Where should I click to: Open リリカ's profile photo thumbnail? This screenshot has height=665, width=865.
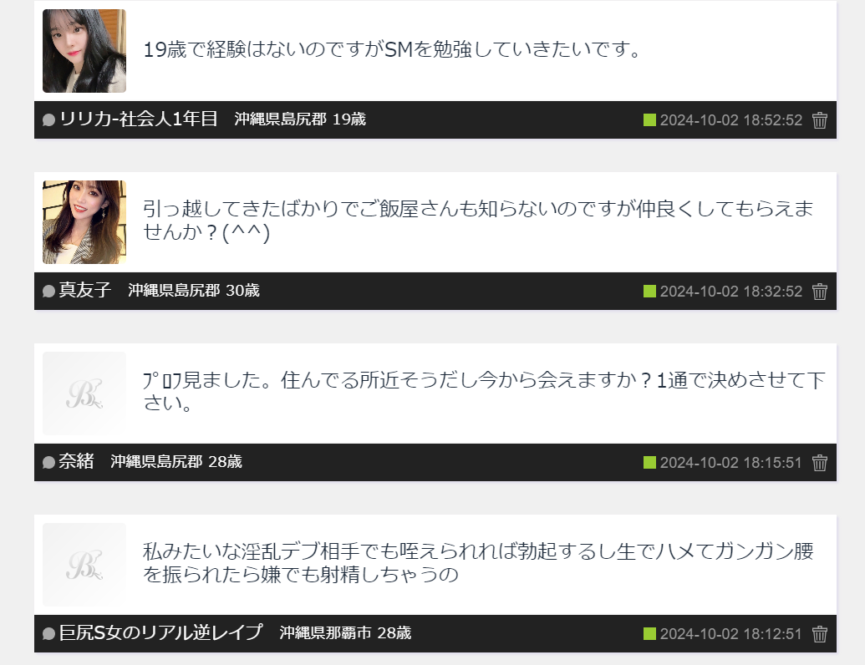pyautogui.click(x=84, y=51)
